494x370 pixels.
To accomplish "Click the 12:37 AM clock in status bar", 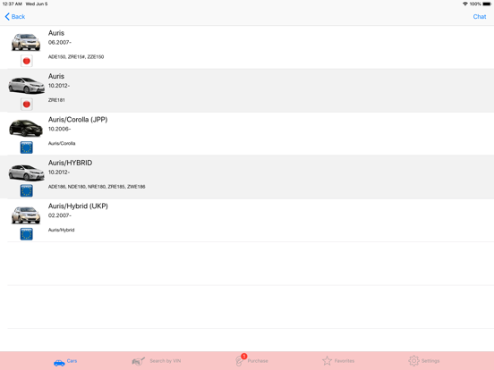I will click(13, 4).
